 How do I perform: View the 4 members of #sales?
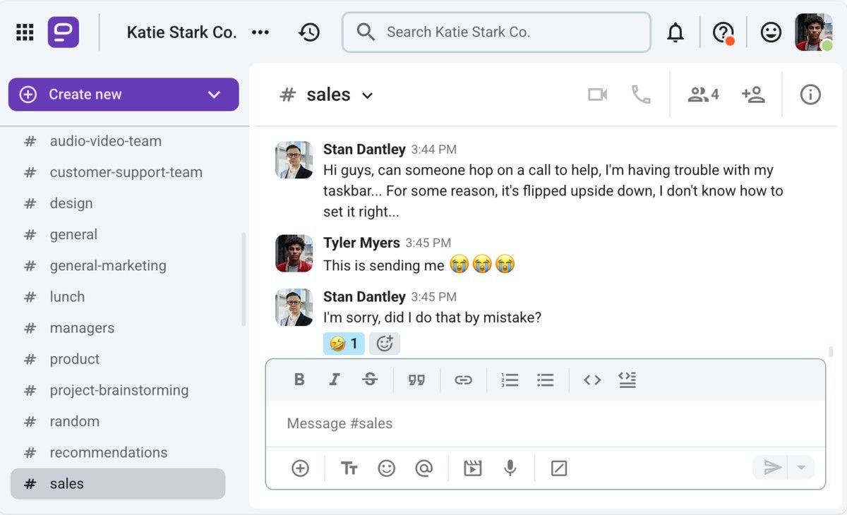pos(702,94)
